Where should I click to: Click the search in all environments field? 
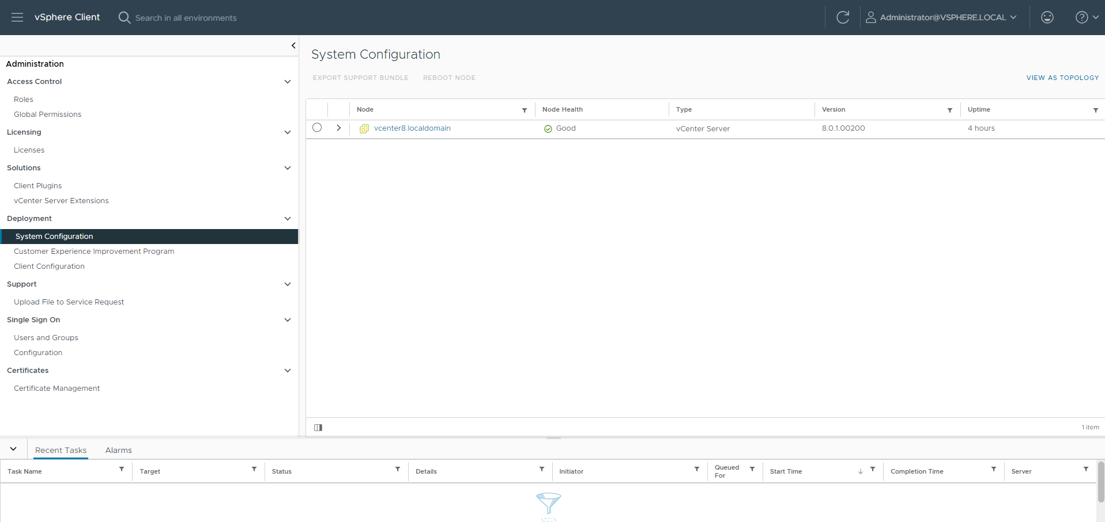pos(186,18)
